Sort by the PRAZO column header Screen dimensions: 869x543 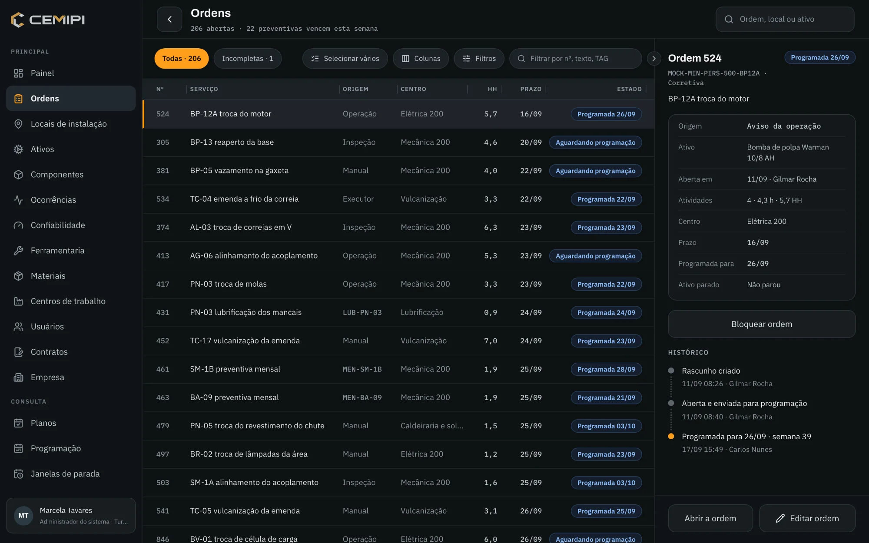[x=531, y=89]
